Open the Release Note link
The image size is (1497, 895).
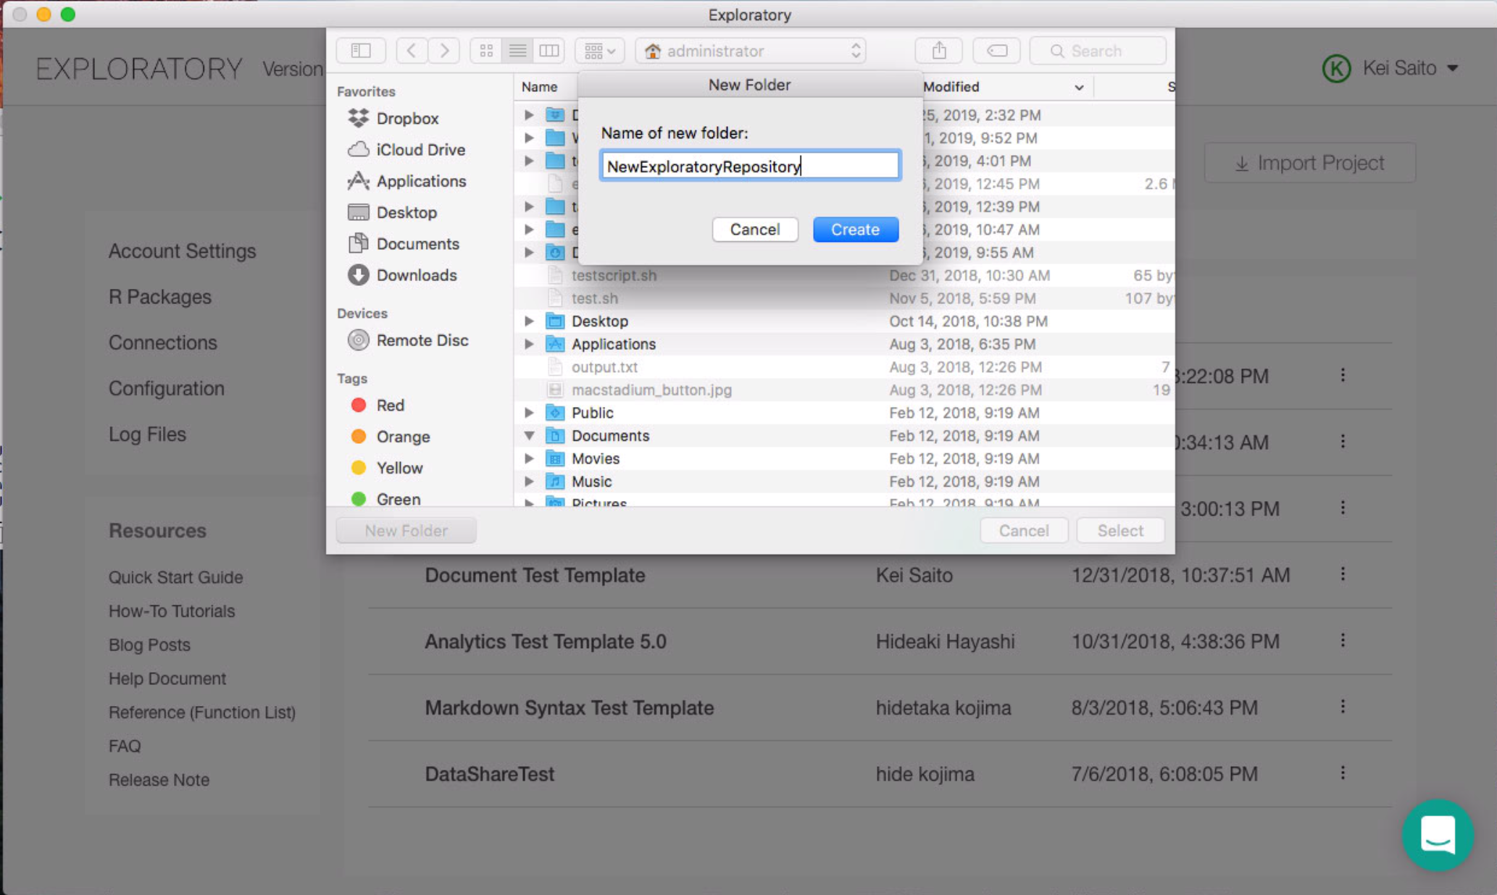[159, 780]
